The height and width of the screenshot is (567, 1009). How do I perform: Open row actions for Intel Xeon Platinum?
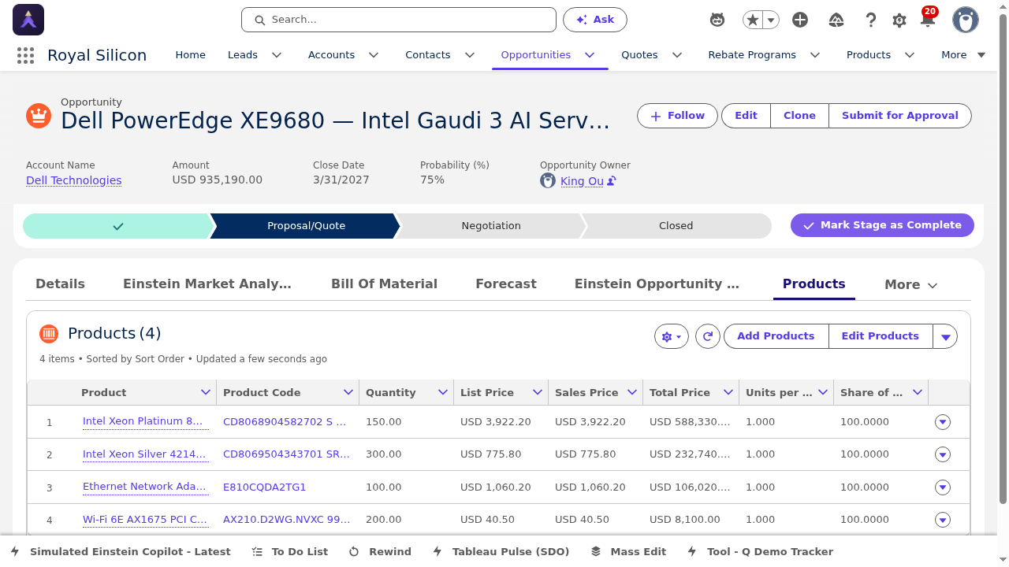point(943,422)
